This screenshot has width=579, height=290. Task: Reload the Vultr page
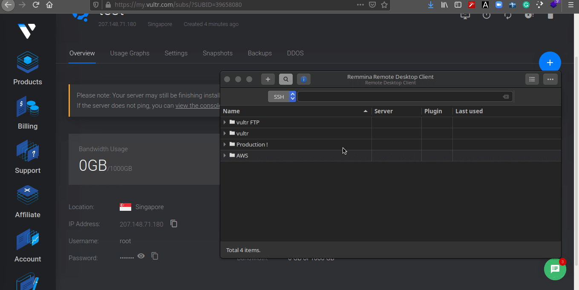tap(36, 5)
